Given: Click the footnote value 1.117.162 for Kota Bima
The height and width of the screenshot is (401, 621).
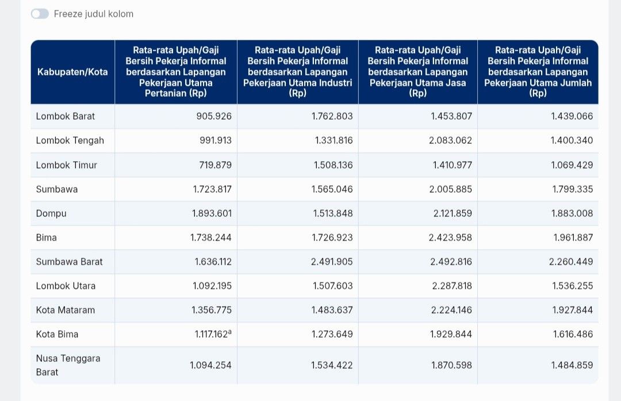Looking at the screenshot, I should coord(210,334).
